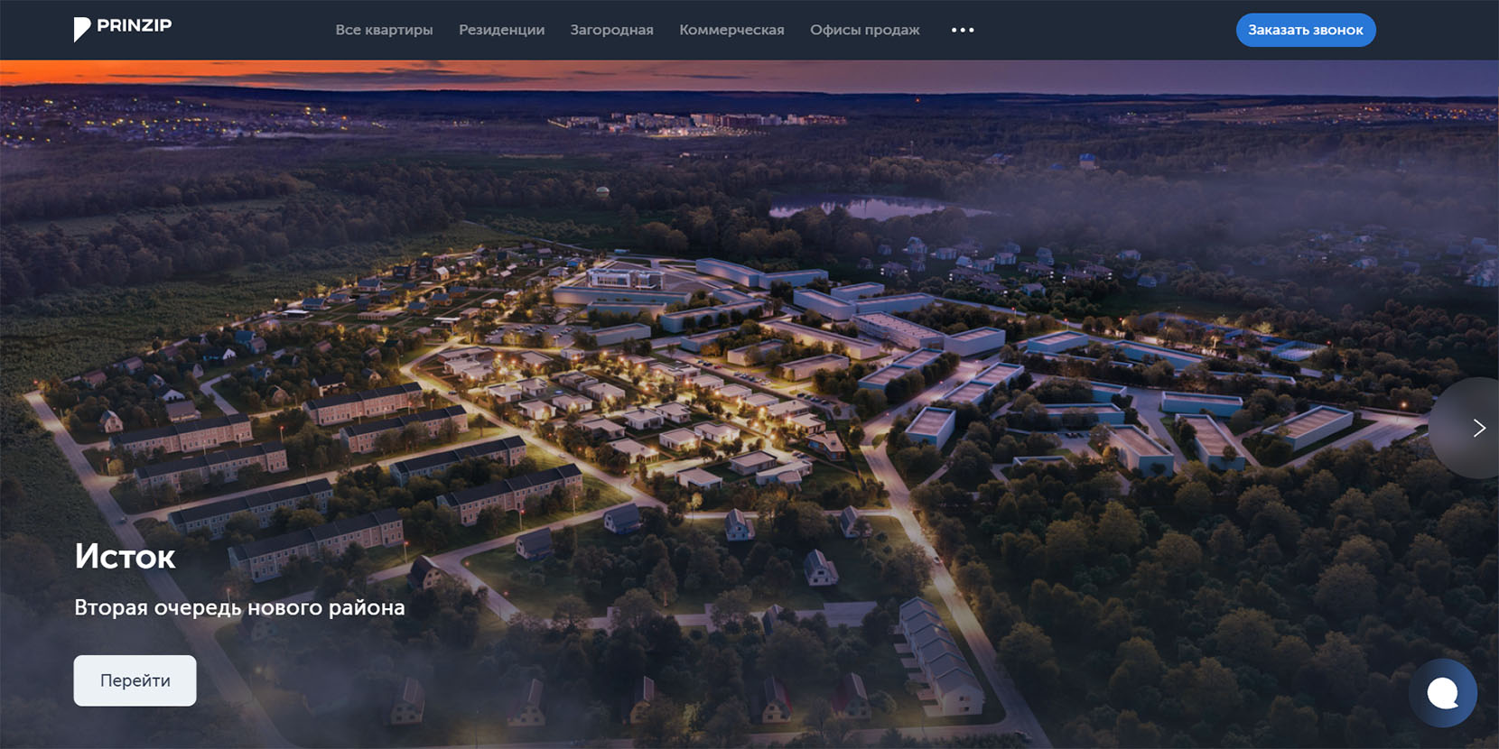This screenshot has width=1499, height=749.
Task: Click empty header area right of three dots
Action: coord(1102,30)
